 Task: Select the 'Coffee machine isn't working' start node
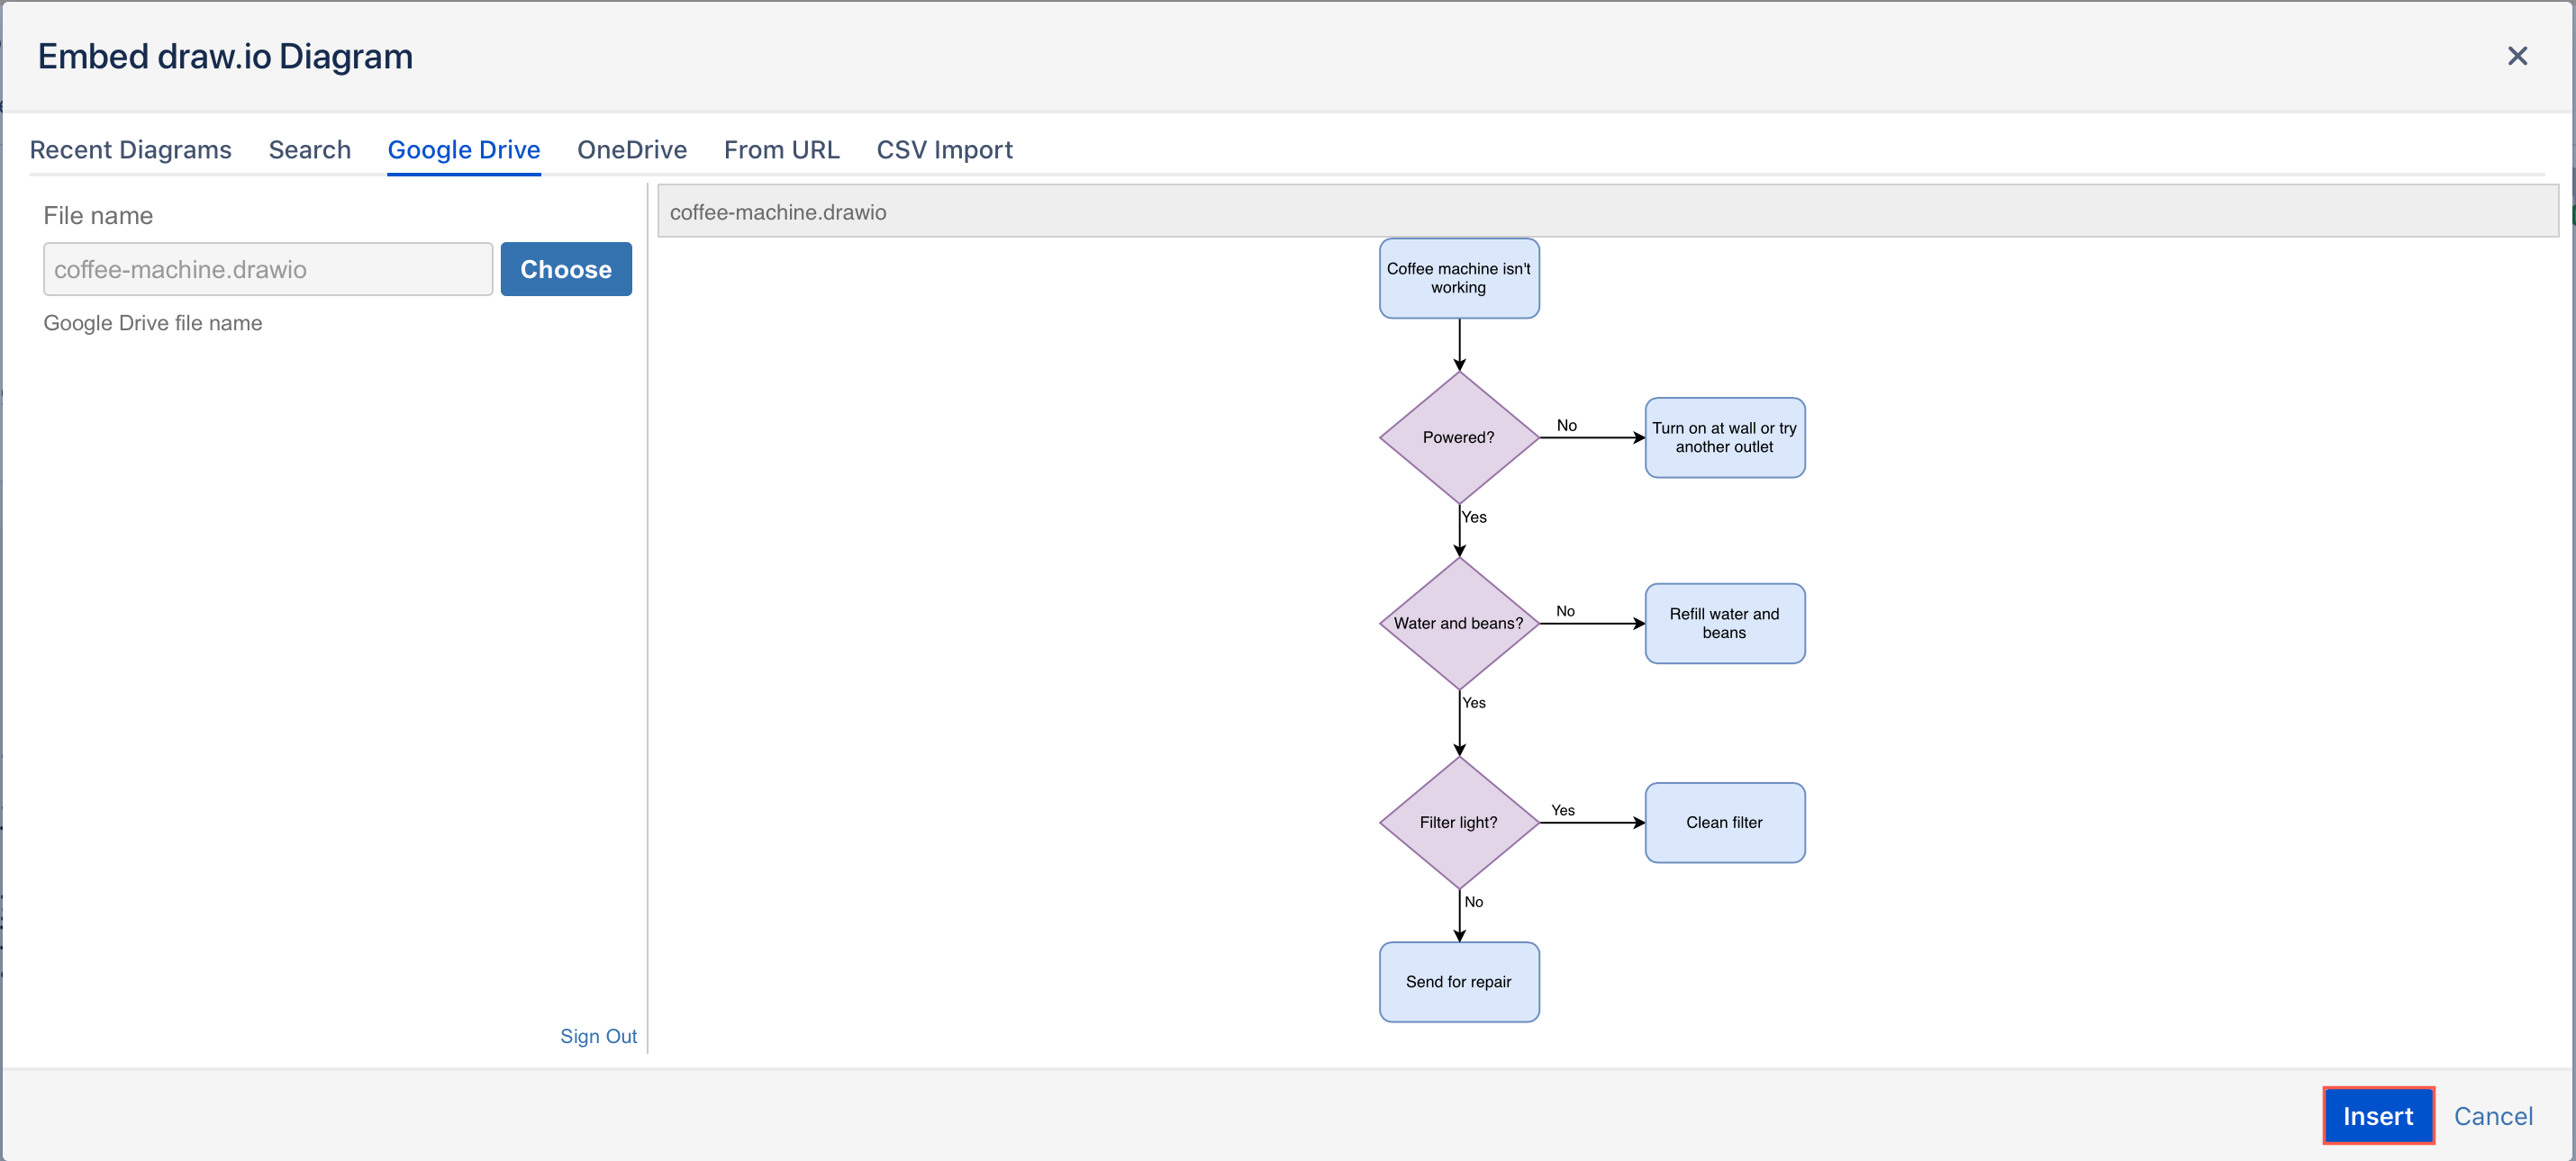pos(1459,278)
